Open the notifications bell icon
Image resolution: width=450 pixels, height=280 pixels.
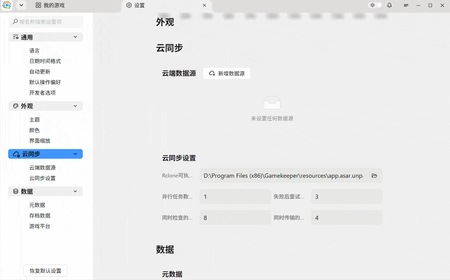[x=389, y=5]
